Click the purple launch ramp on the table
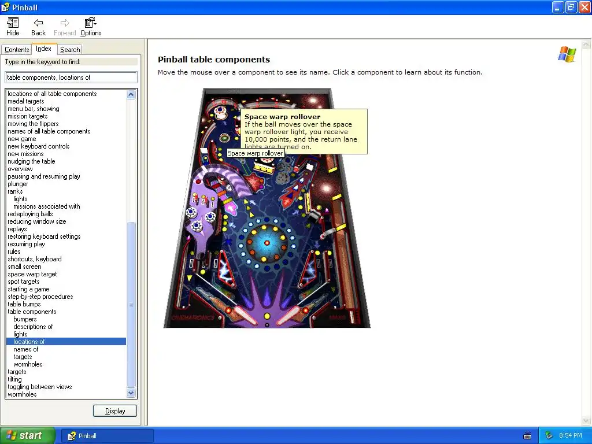This screenshot has height=444, width=592. click(x=223, y=179)
